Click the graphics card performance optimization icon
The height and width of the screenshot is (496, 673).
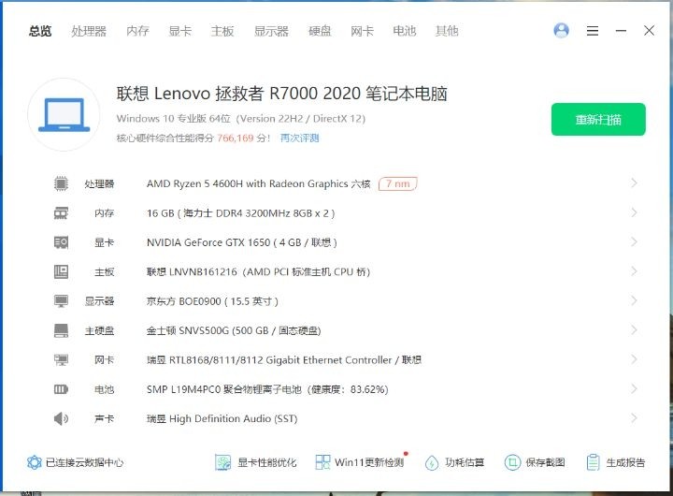[223, 462]
